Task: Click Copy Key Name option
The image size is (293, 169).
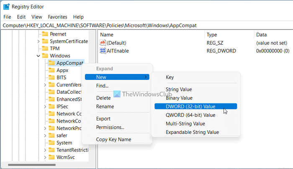Action: click(113, 139)
